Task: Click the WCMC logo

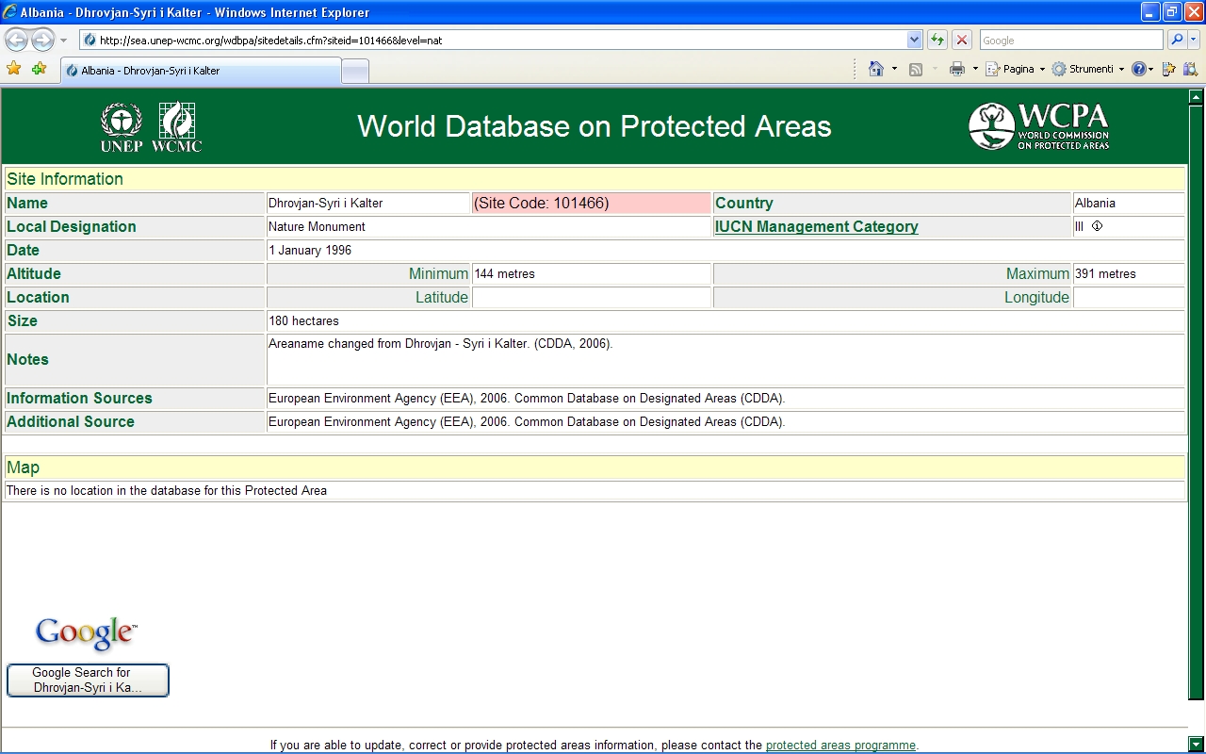Action: point(176,127)
